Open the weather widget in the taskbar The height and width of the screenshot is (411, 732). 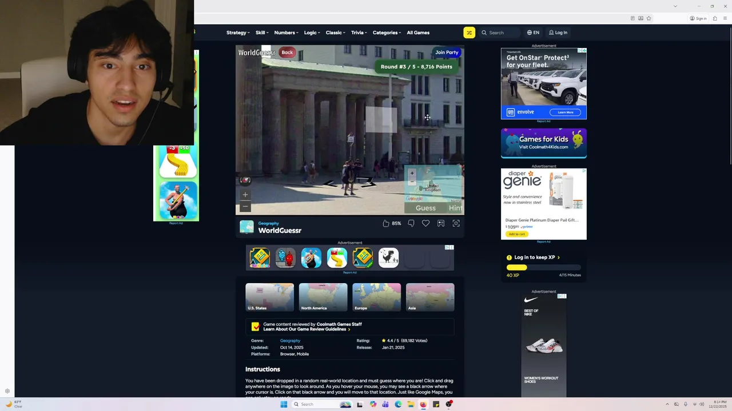(13, 404)
